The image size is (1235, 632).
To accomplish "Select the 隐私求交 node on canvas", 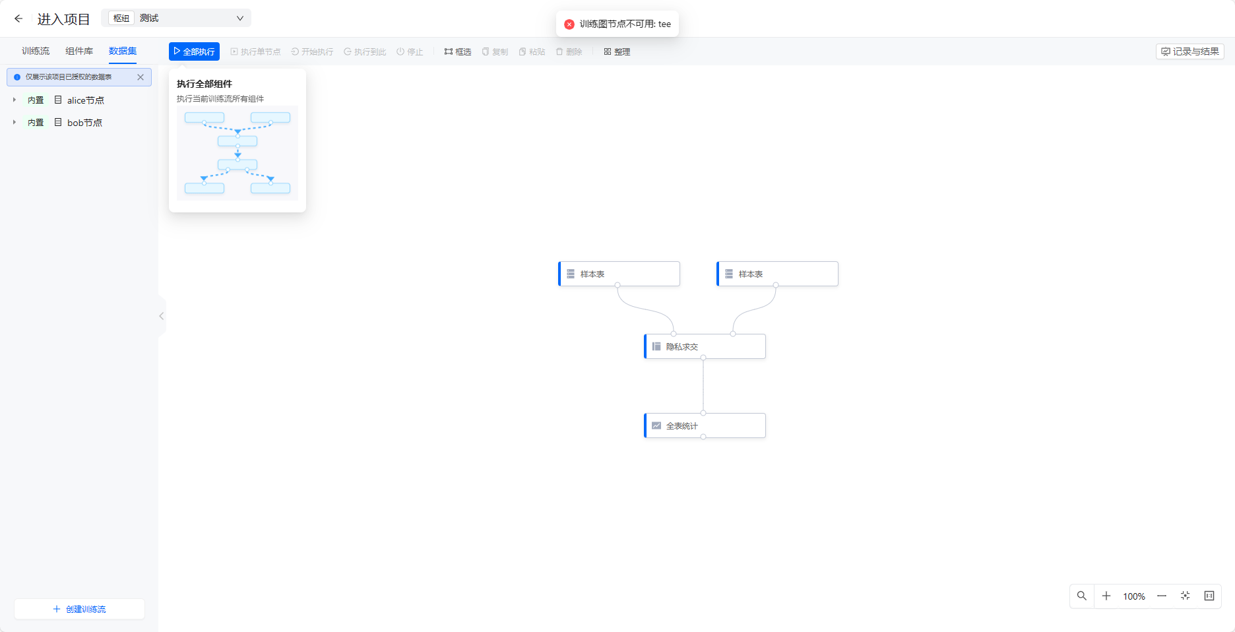I will coord(704,346).
